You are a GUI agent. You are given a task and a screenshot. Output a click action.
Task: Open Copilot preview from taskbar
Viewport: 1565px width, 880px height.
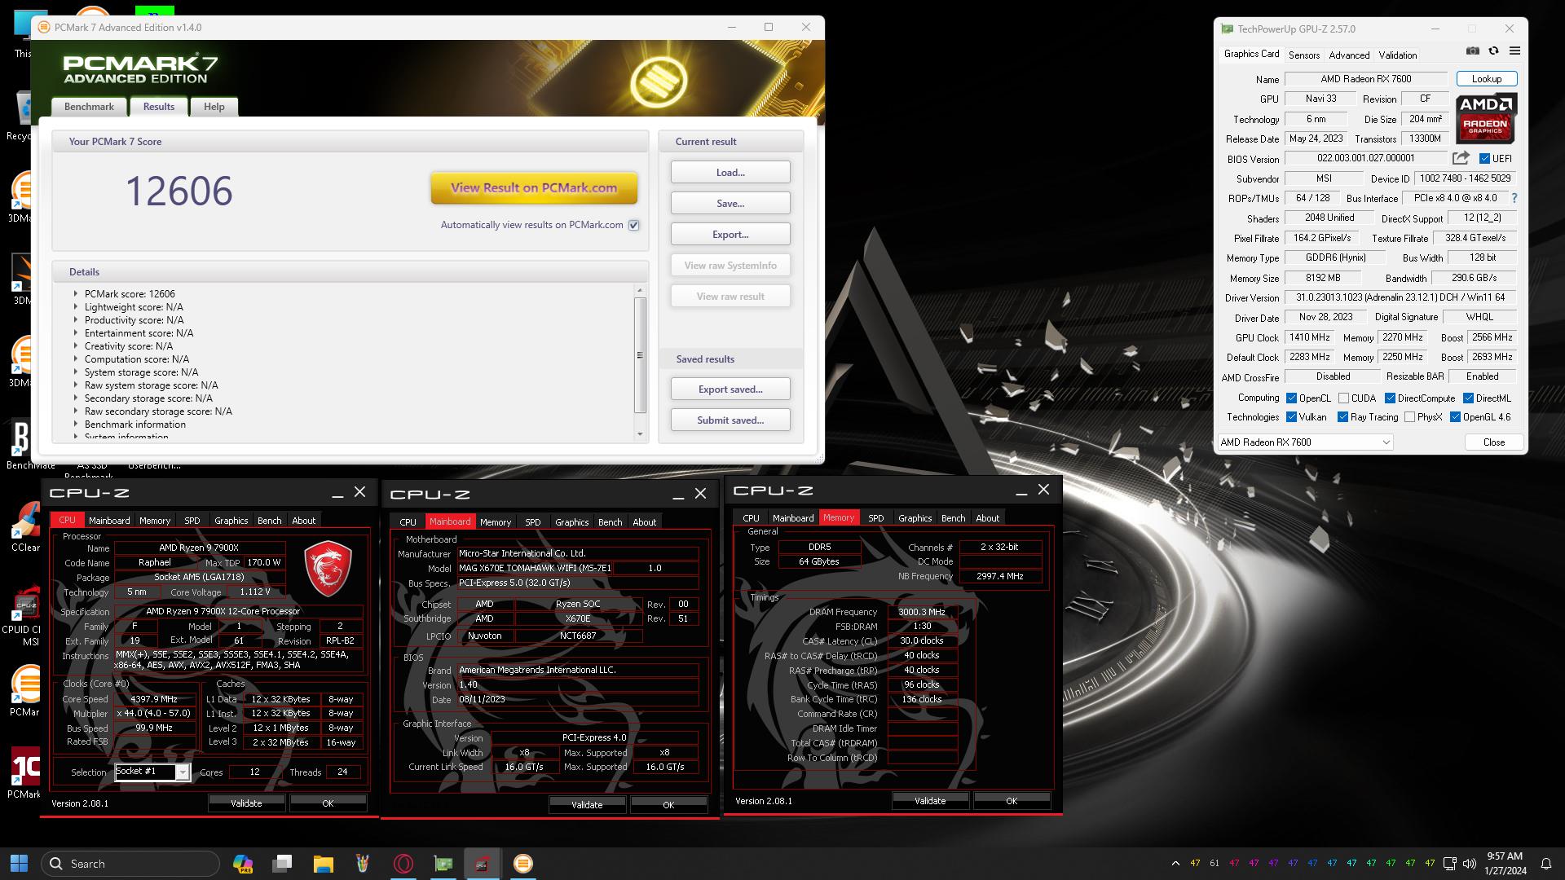point(242,863)
